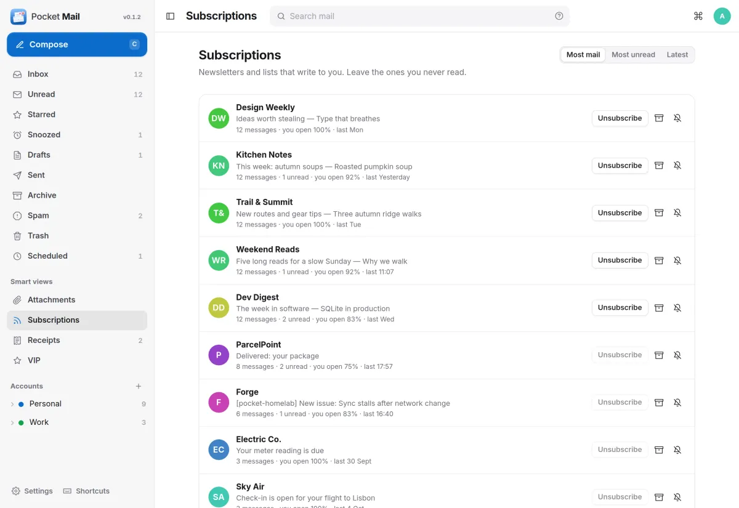Mute Kitchen Notes notifications
This screenshot has width=739, height=508.
pyautogui.click(x=677, y=166)
